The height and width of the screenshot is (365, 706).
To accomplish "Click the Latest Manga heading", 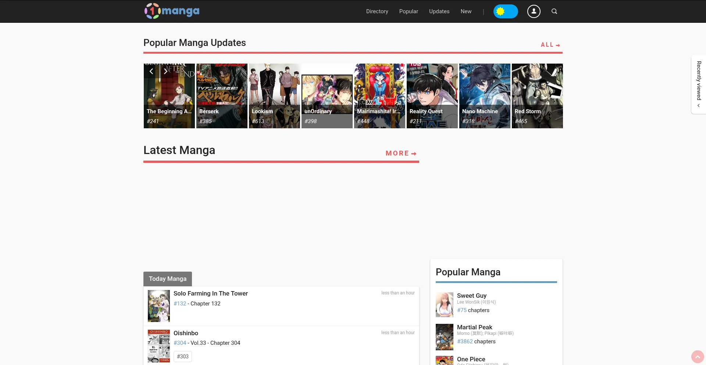I will click(179, 150).
